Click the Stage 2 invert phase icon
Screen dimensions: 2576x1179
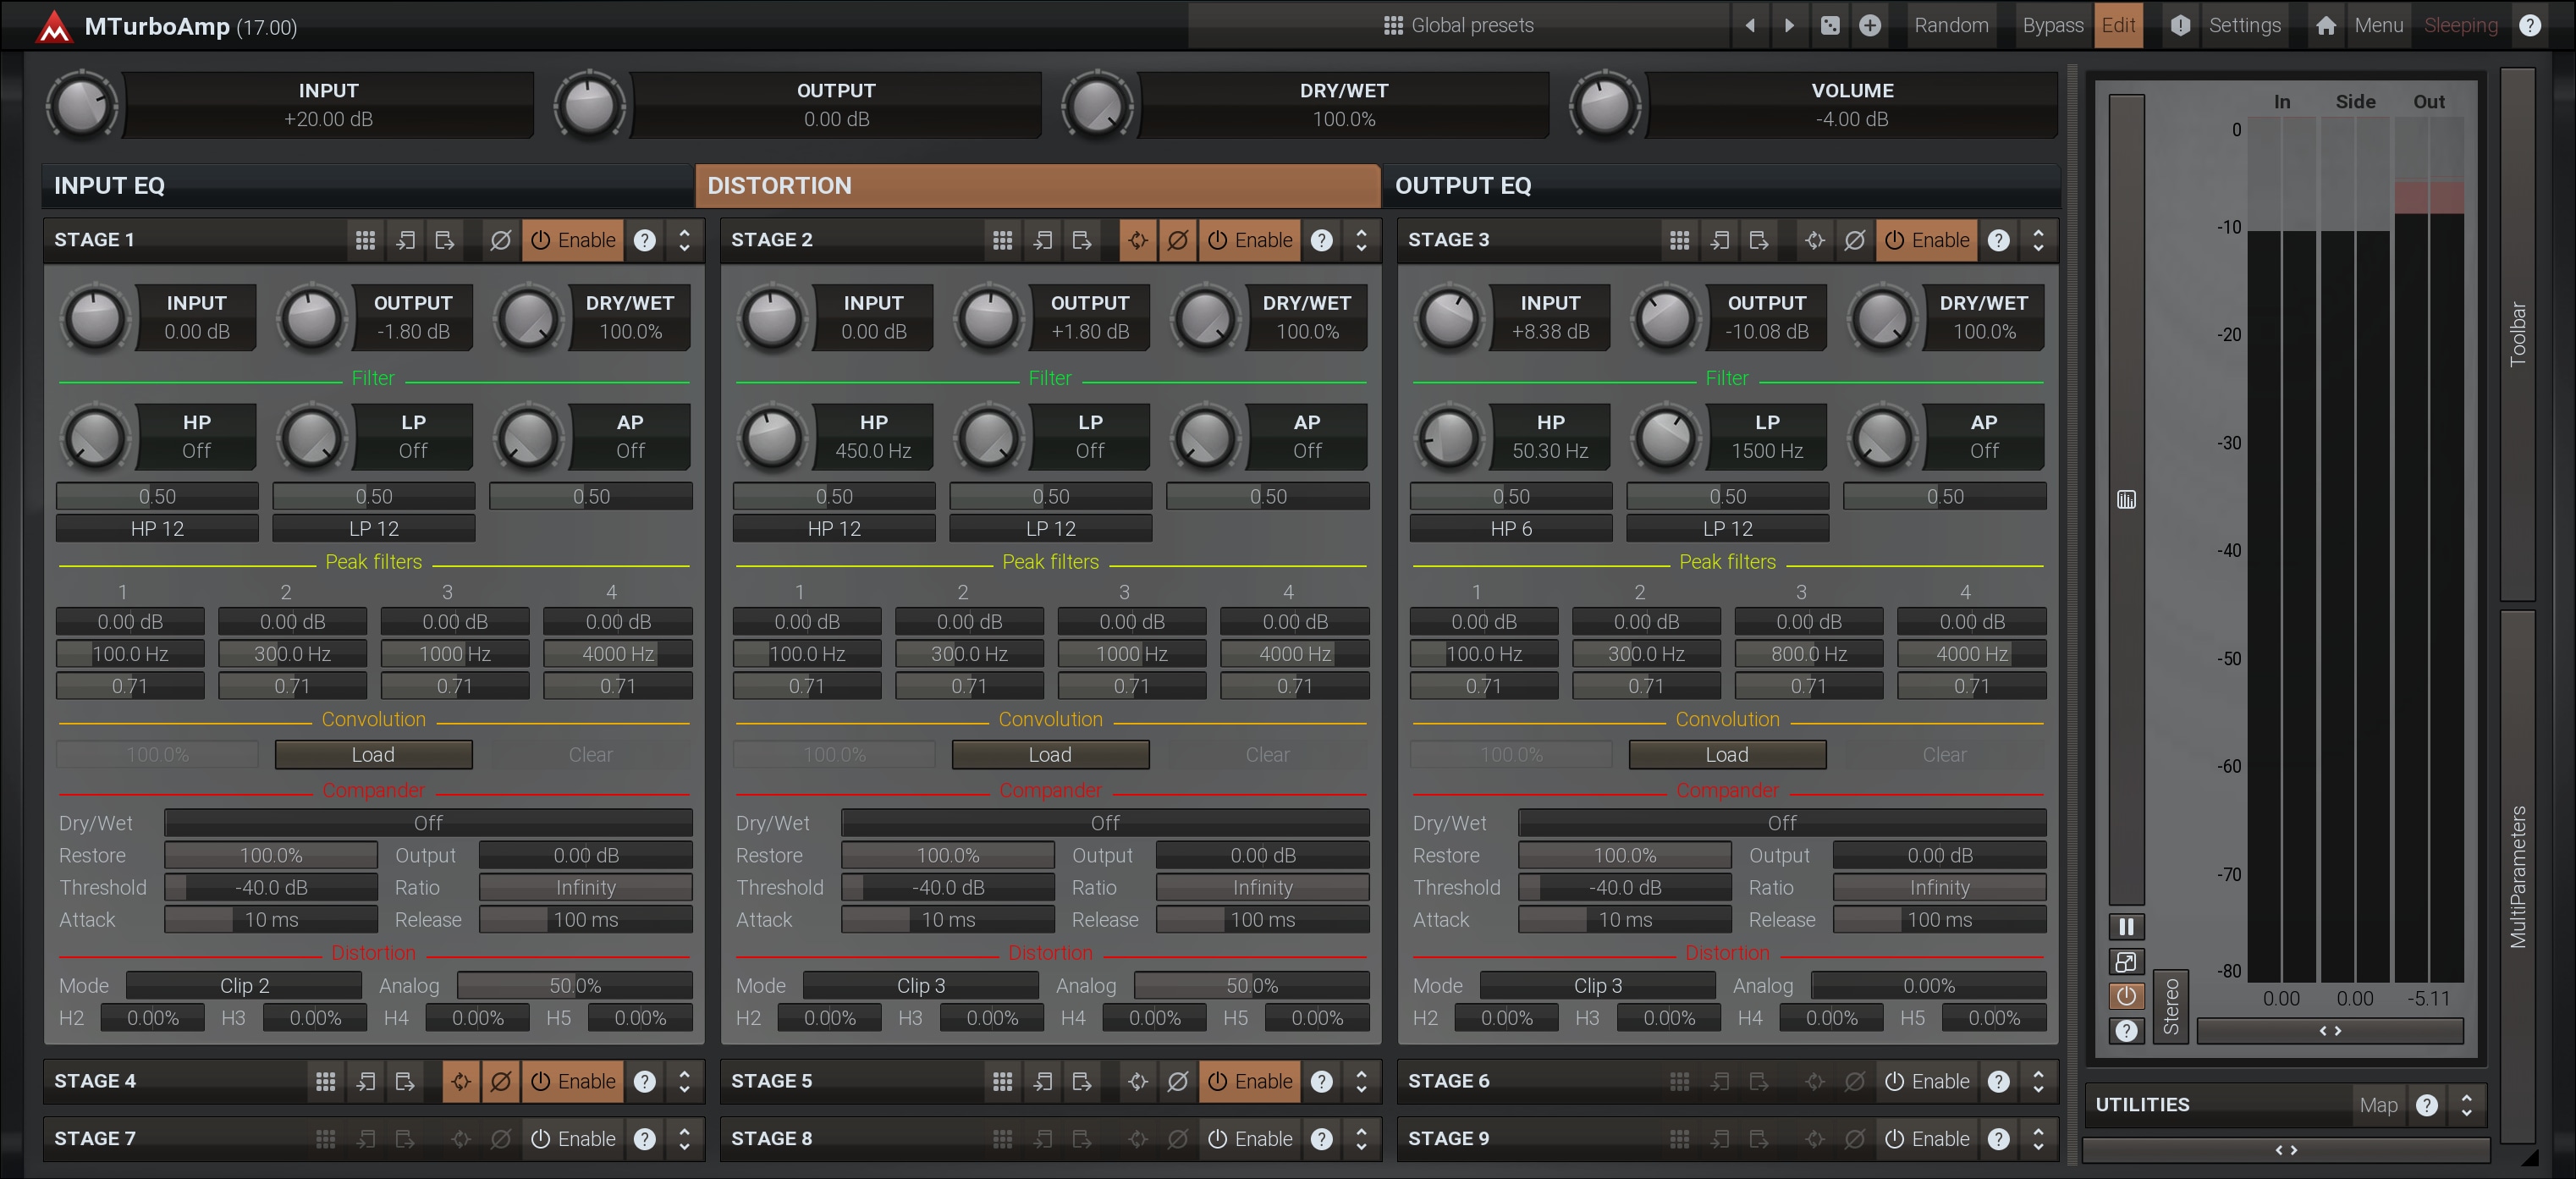(1178, 240)
